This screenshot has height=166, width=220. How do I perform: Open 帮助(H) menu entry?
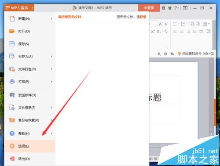tap(30, 134)
